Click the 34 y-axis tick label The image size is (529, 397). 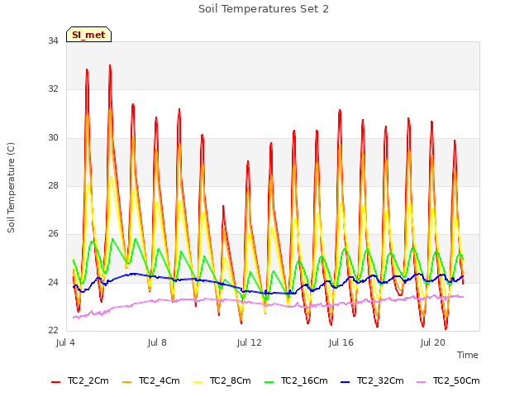click(53, 41)
